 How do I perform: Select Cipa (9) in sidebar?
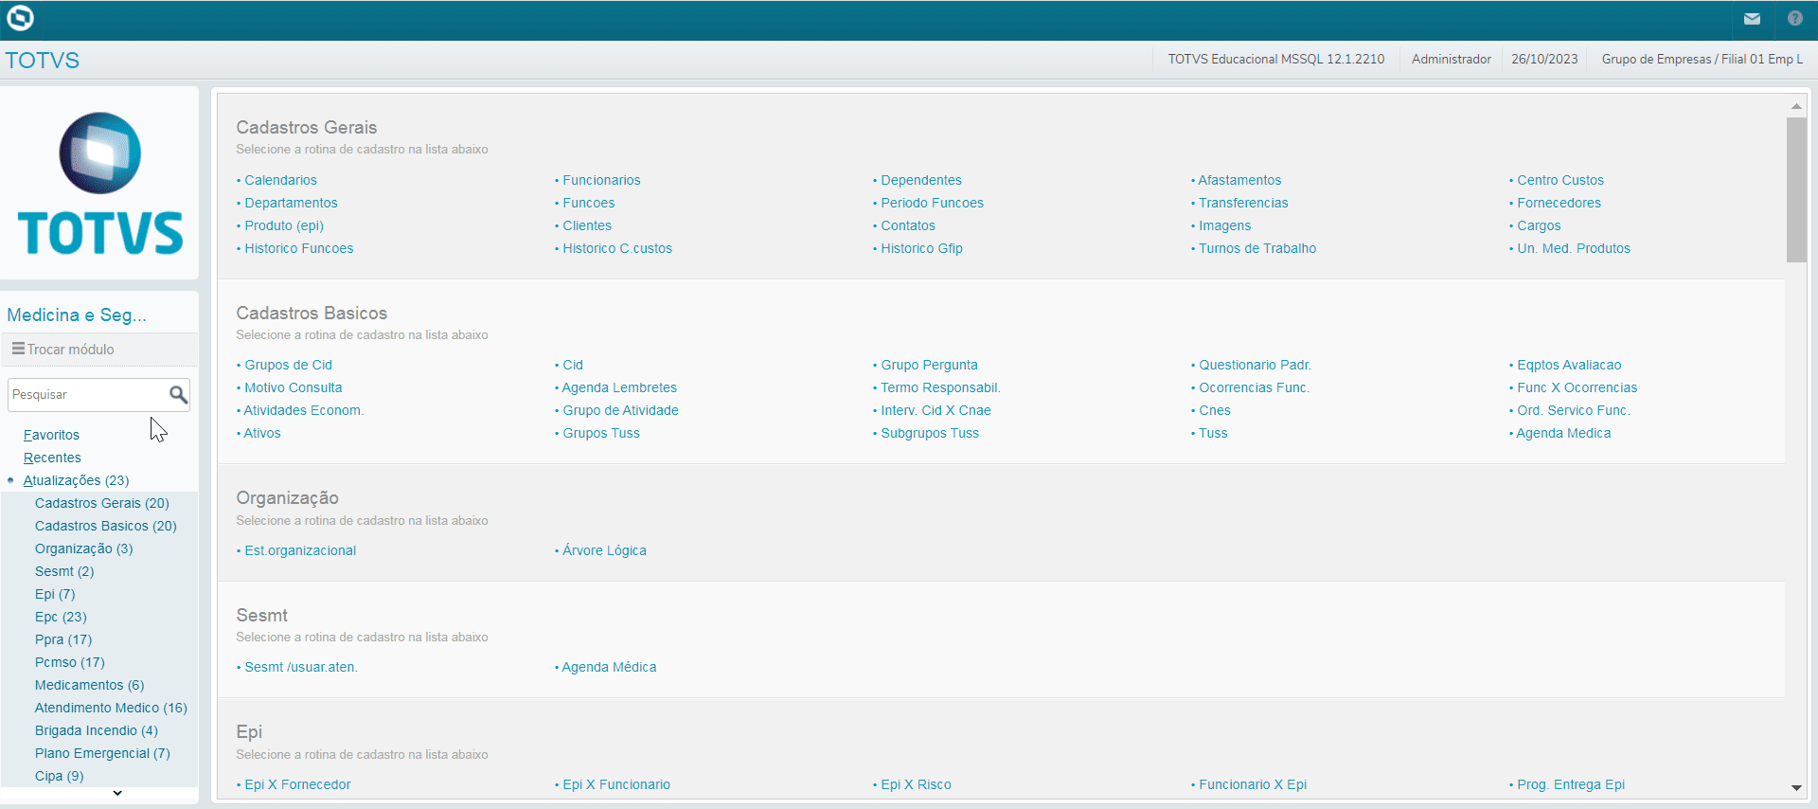pos(60,776)
